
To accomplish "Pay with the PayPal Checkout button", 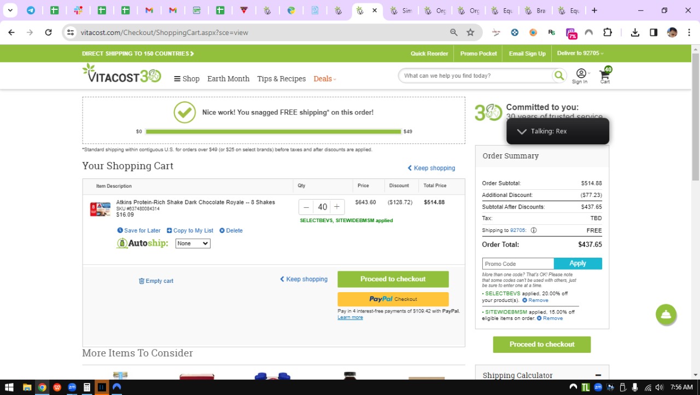I will coord(393,299).
